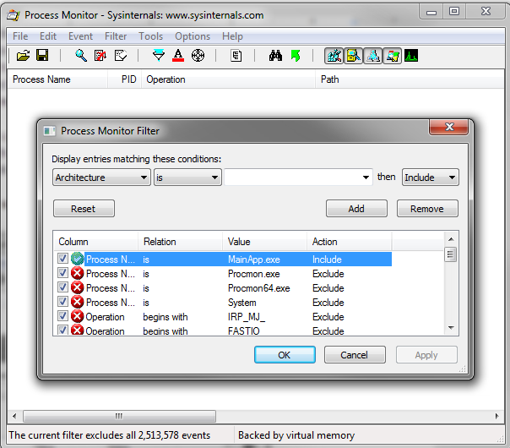510x448 pixels.
Task: Close the Process Monitor Filter dialog
Action: 449,127
